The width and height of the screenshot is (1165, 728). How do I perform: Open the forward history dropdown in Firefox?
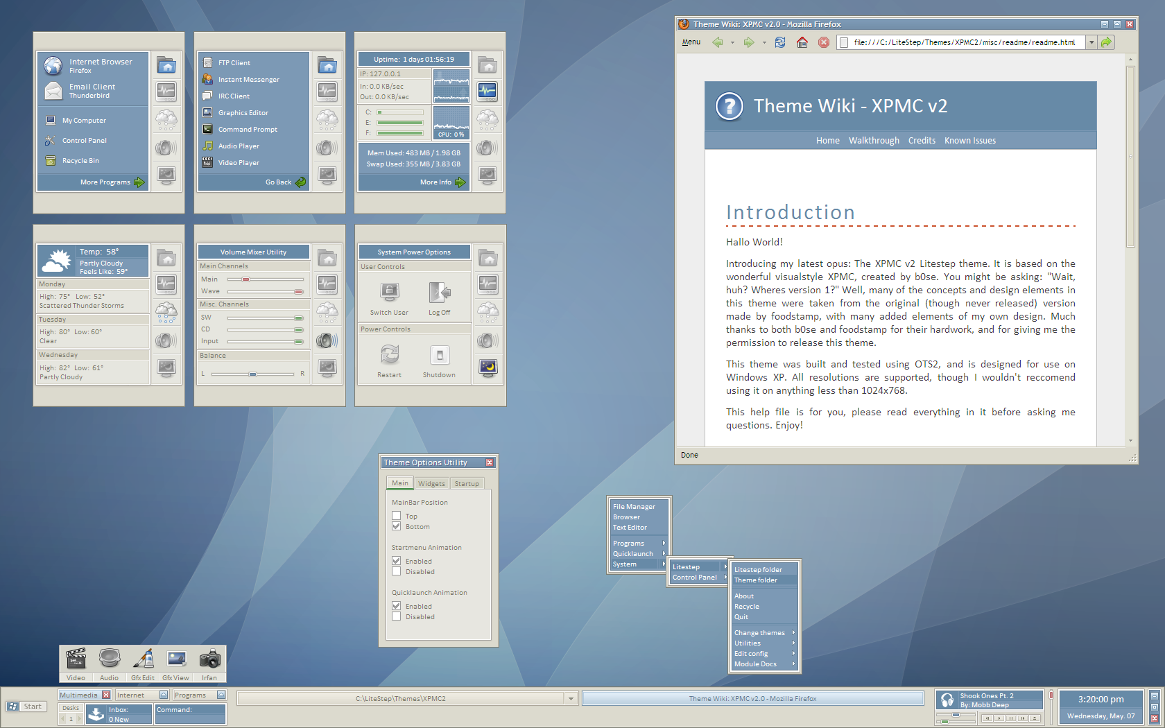(x=764, y=43)
